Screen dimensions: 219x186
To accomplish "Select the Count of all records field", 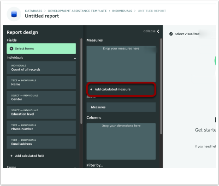I will point(41,68).
